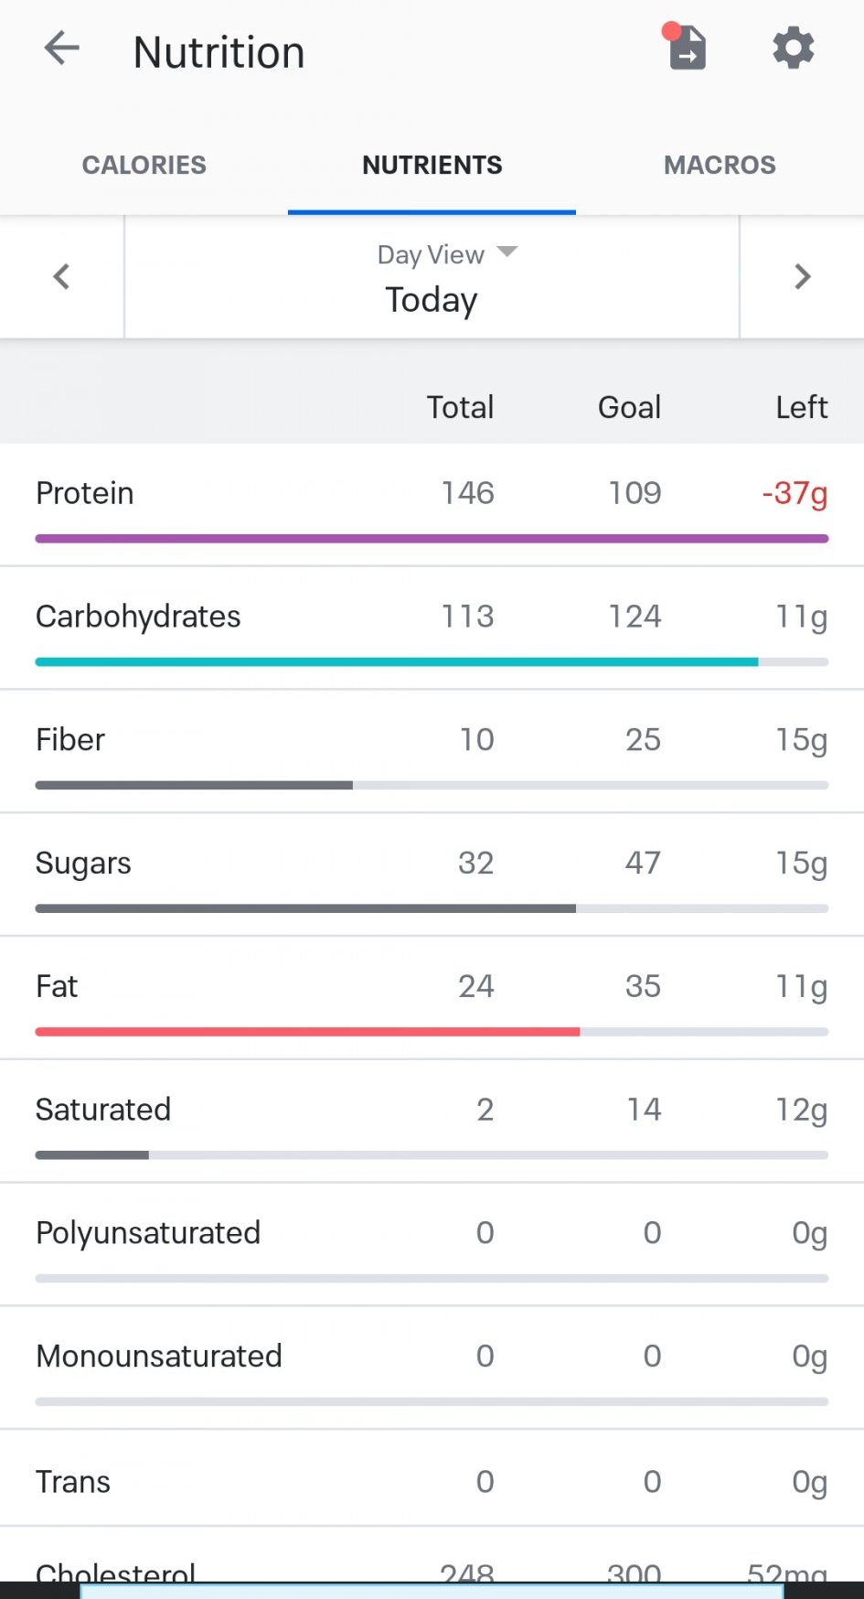The width and height of the screenshot is (864, 1599).
Task: Switch to the Macros tab
Action: click(x=720, y=166)
